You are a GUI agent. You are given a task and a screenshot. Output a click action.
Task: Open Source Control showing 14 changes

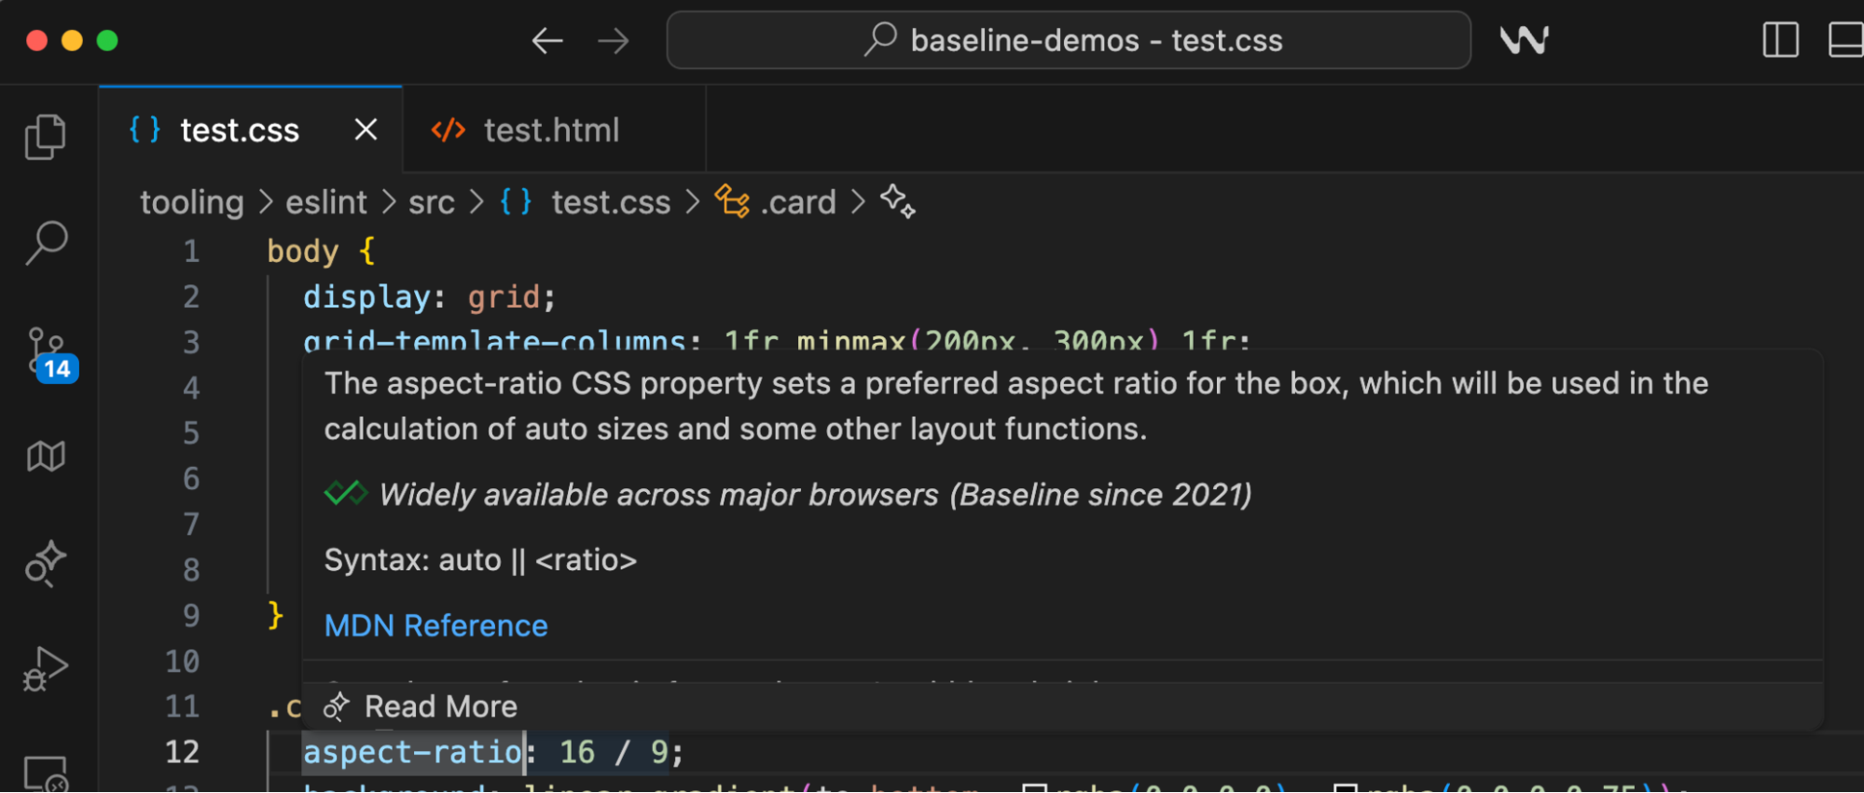[44, 349]
